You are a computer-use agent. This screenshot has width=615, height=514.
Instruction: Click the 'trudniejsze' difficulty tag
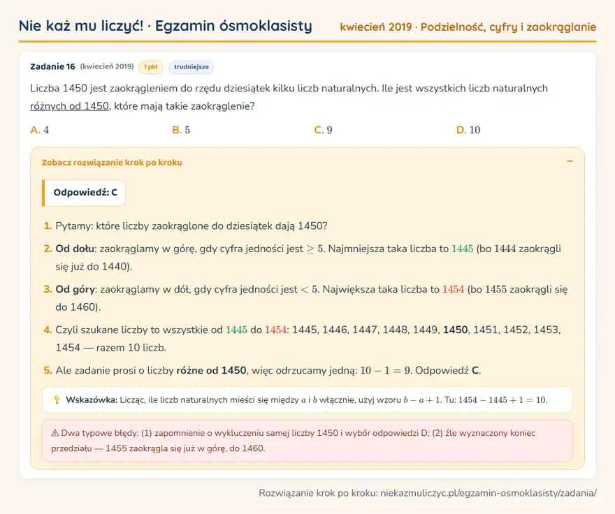[x=191, y=66]
